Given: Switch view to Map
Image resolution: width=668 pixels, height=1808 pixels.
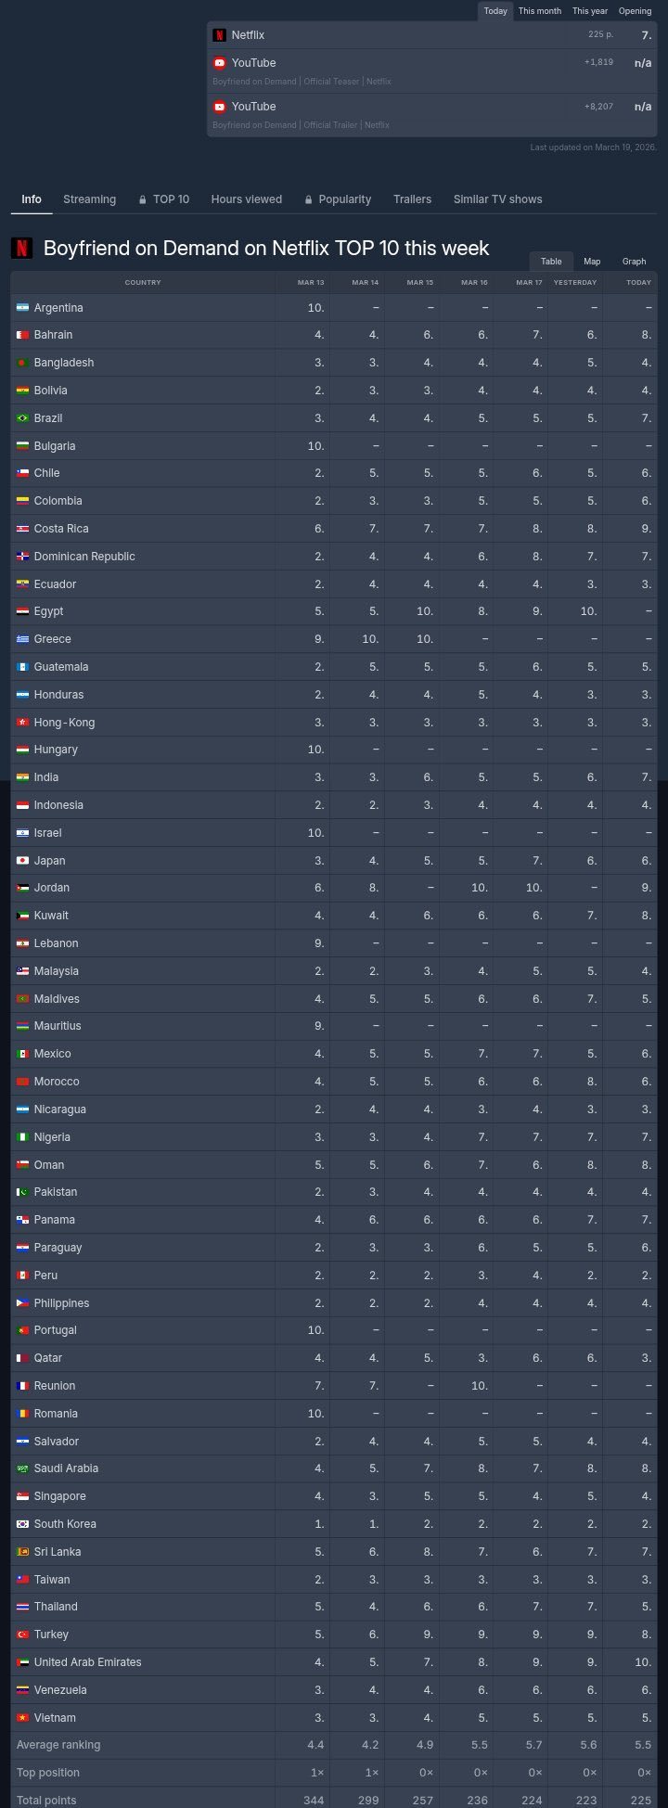Looking at the screenshot, I should pyautogui.click(x=592, y=262).
